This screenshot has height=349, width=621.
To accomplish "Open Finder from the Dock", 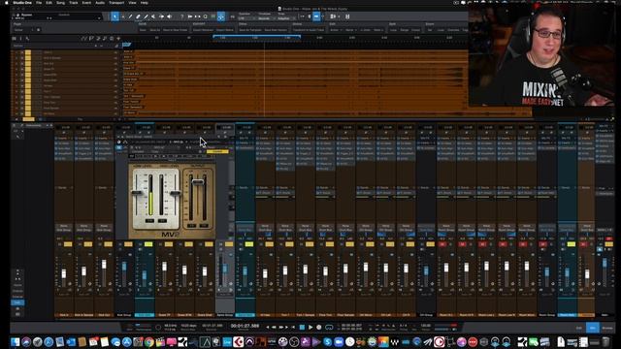I will 16,341.
